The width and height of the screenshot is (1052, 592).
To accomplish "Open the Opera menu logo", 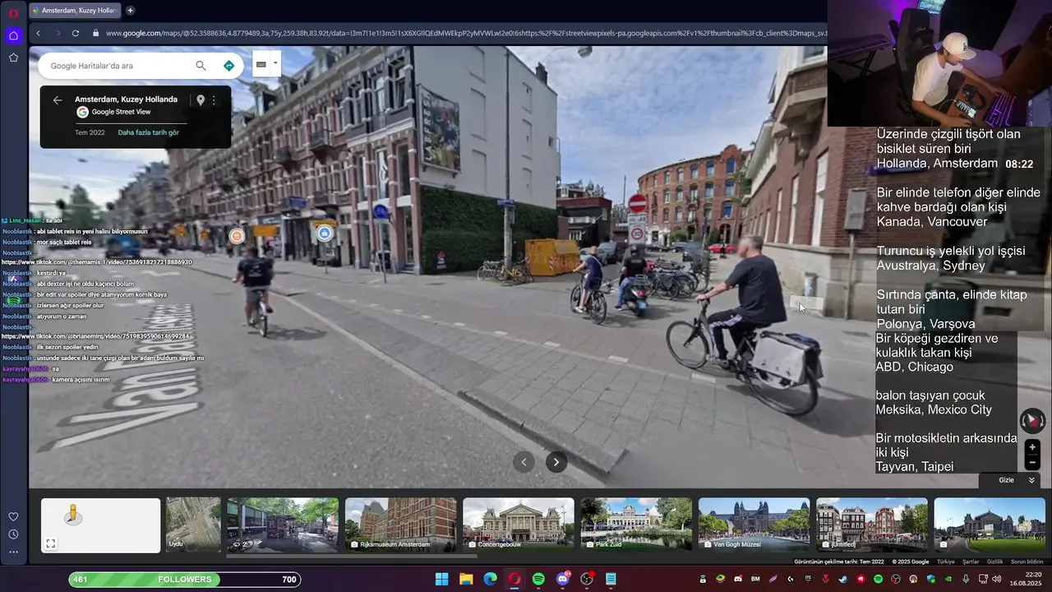I will point(13,13).
